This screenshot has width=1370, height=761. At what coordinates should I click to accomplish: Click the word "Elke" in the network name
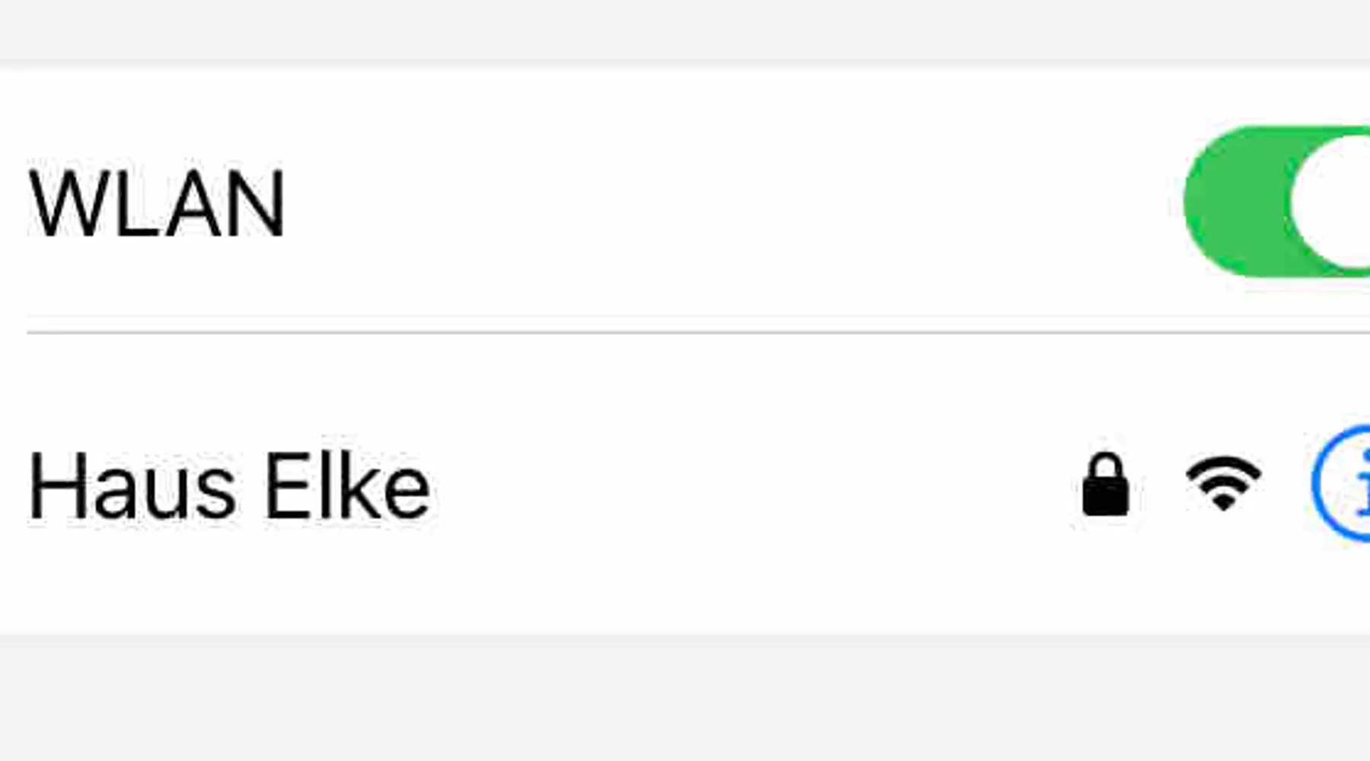(347, 487)
